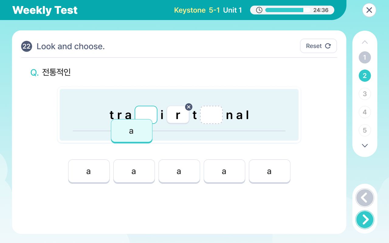Close the Weekly Test with X icon

pyautogui.click(x=369, y=10)
